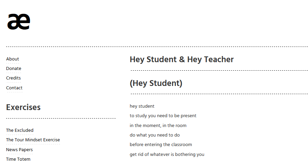Click the Exercises section heading
This screenshot has height=161, width=308.
pyautogui.click(x=23, y=107)
